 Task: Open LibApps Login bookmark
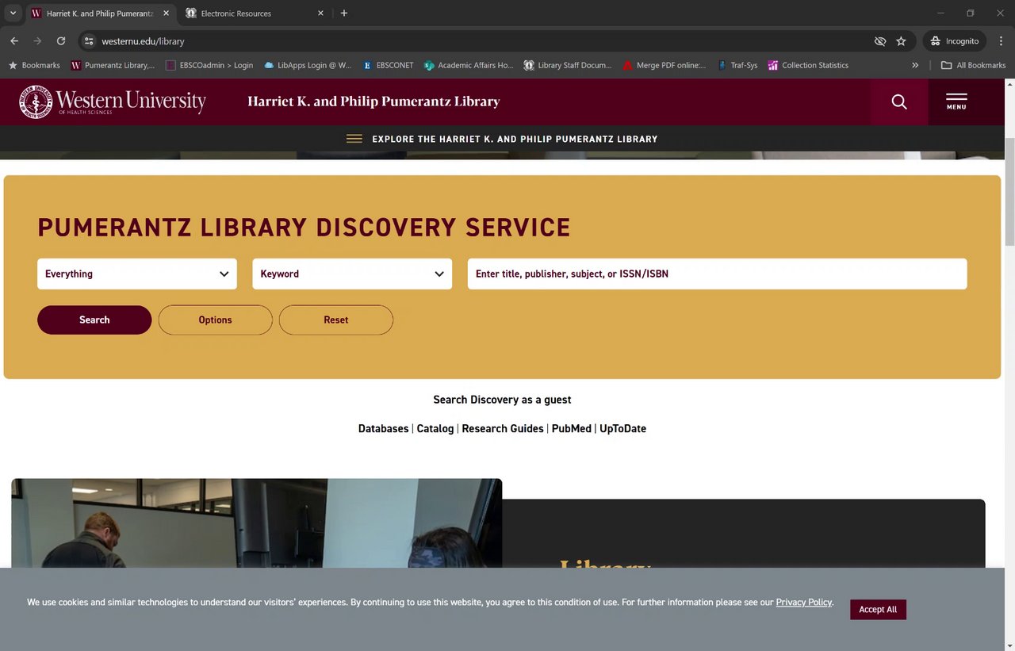(x=308, y=65)
